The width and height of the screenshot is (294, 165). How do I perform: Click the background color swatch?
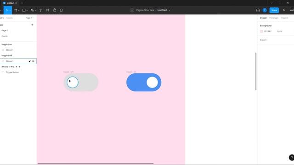(261, 31)
